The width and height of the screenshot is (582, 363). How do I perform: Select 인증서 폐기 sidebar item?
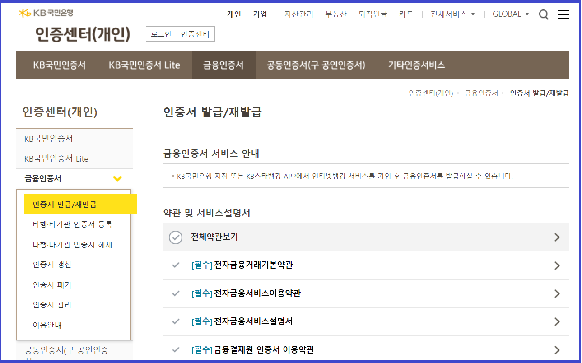click(52, 285)
